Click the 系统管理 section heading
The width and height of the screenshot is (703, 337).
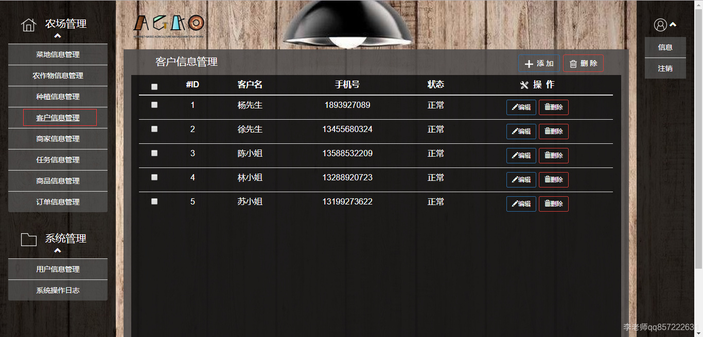66,238
